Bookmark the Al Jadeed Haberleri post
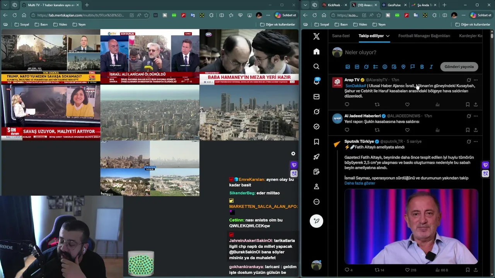495x278 pixels. coord(468,130)
